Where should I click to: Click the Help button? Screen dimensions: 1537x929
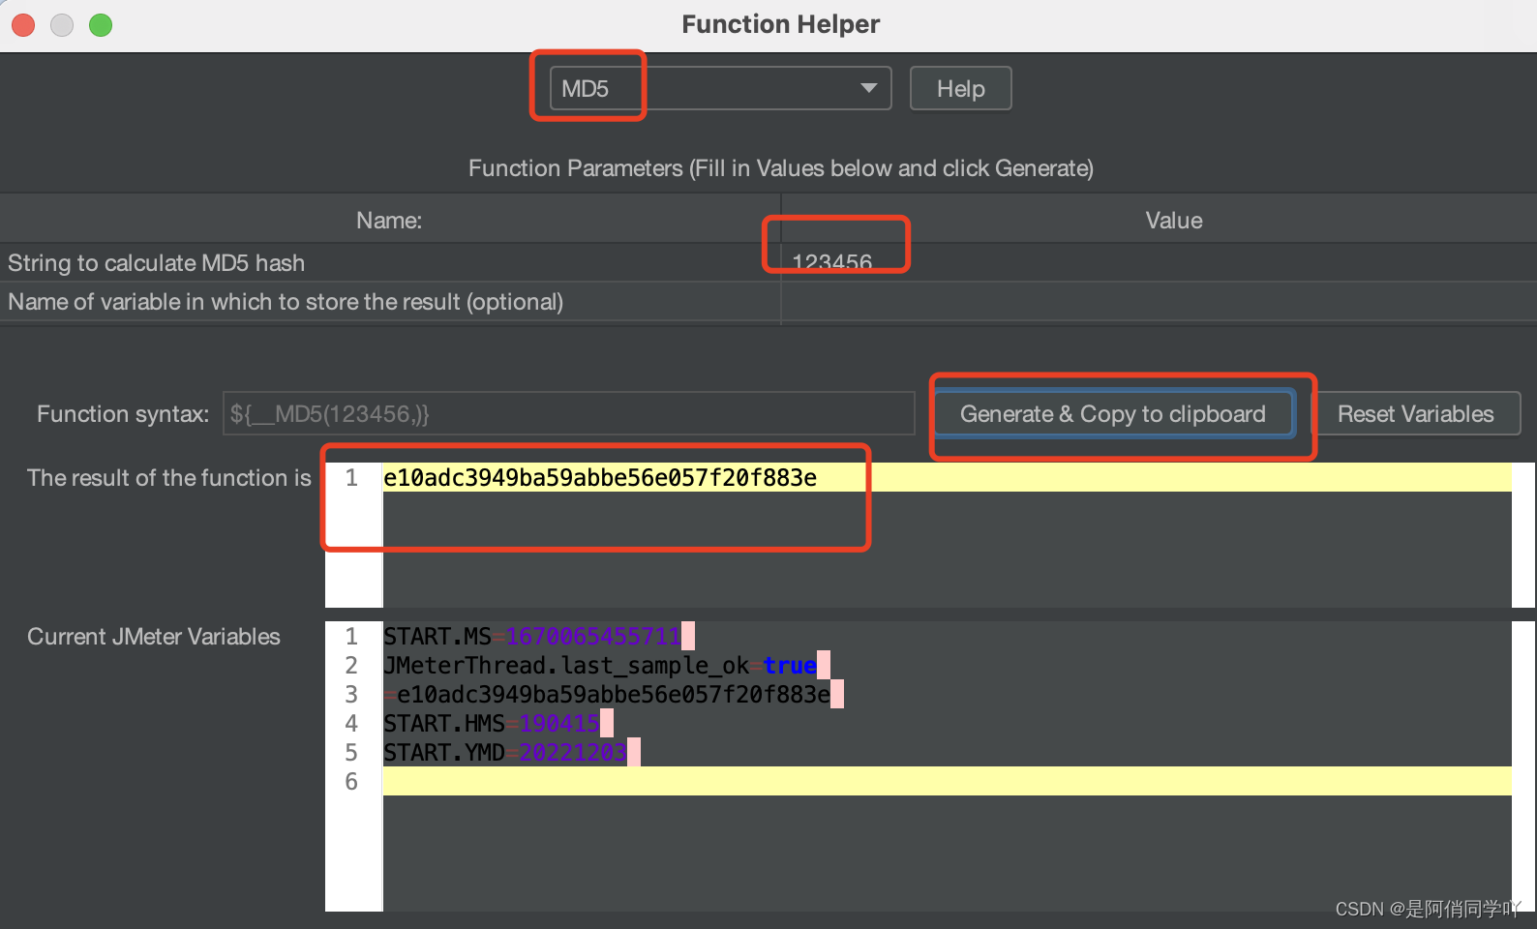tap(960, 88)
